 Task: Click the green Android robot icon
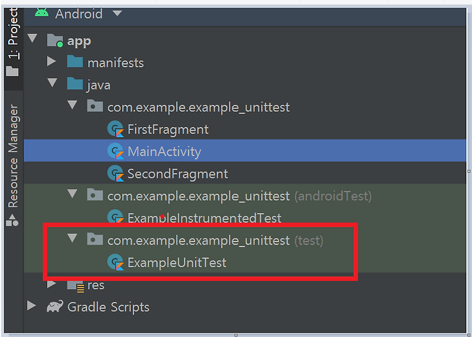(x=42, y=13)
